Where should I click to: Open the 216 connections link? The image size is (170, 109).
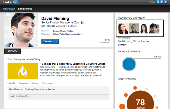tap(105, 41)
